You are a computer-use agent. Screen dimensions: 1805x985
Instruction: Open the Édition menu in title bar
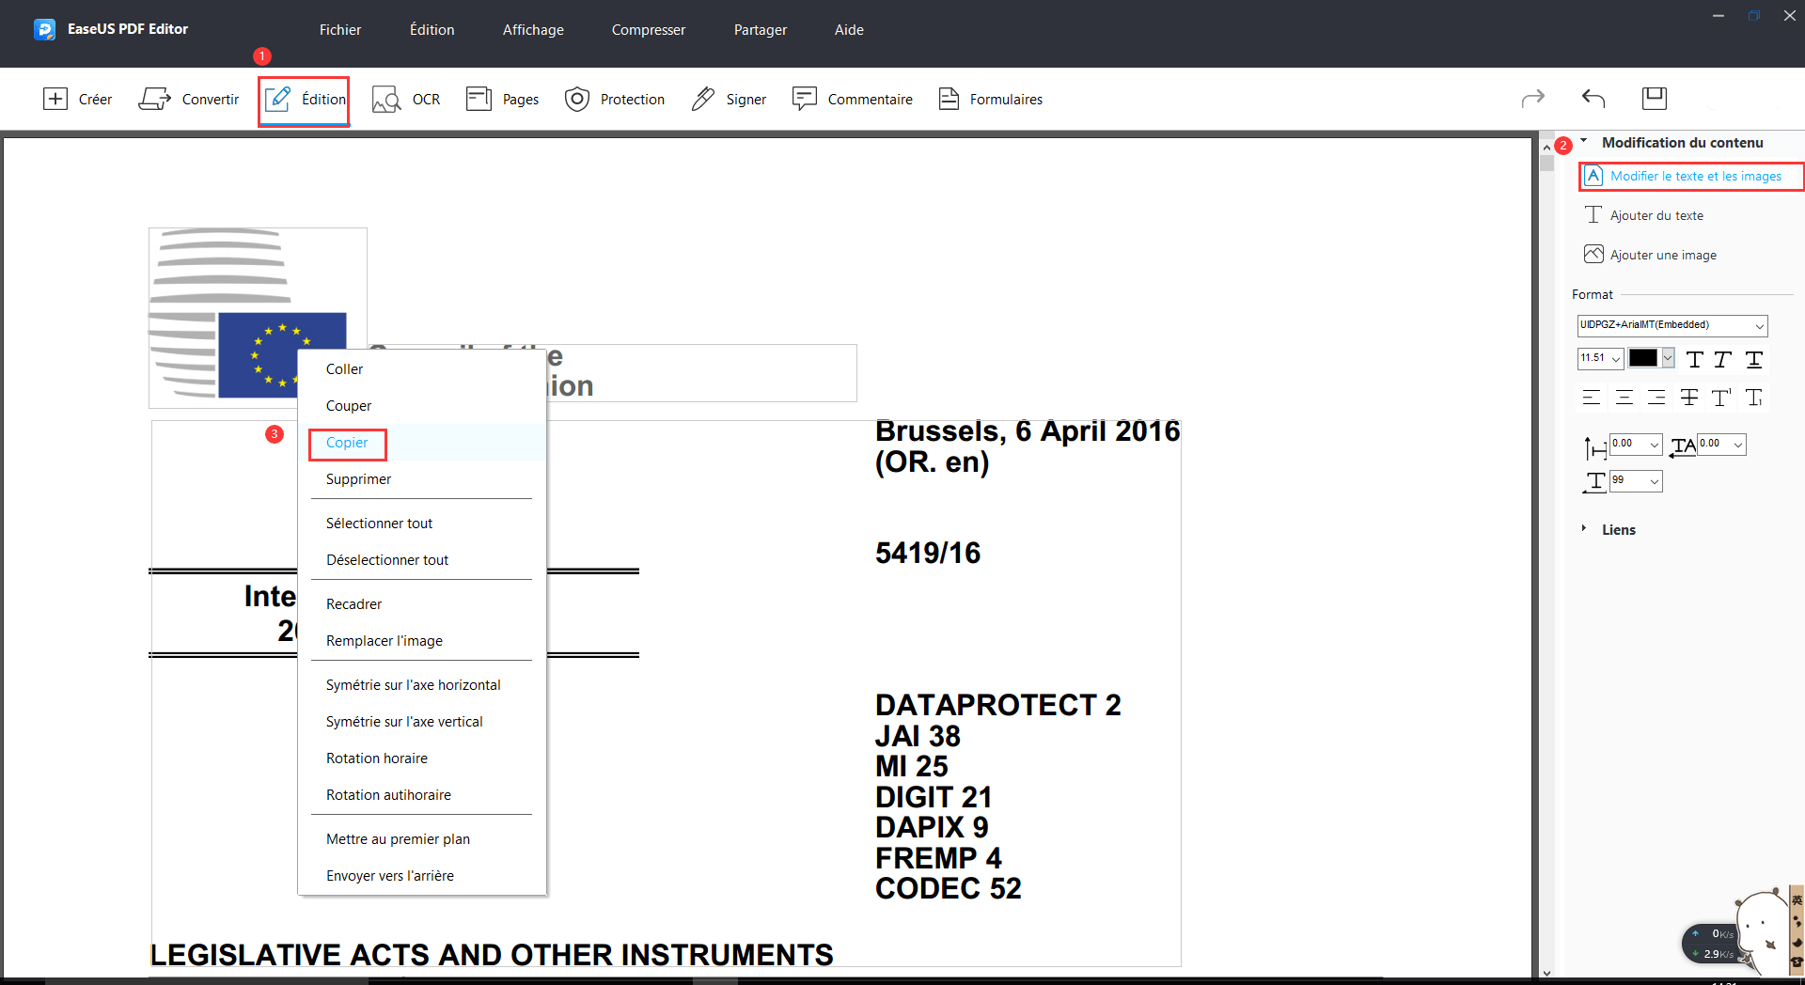pos(432,30)
